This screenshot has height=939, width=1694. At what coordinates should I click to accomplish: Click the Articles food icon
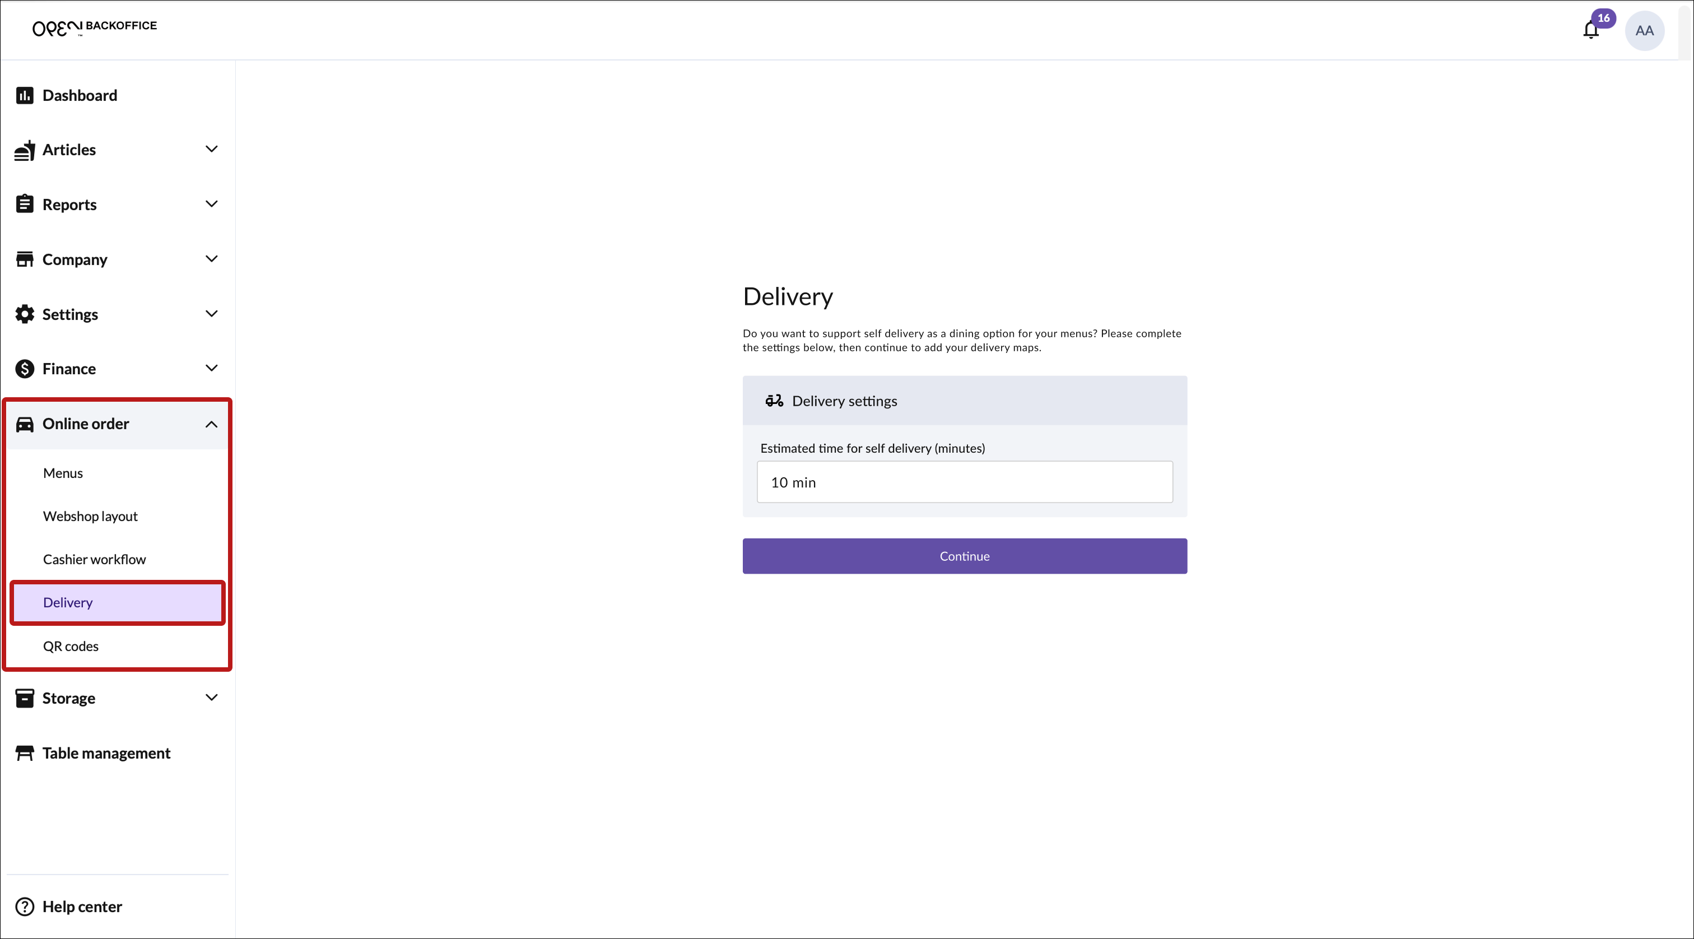24,150
